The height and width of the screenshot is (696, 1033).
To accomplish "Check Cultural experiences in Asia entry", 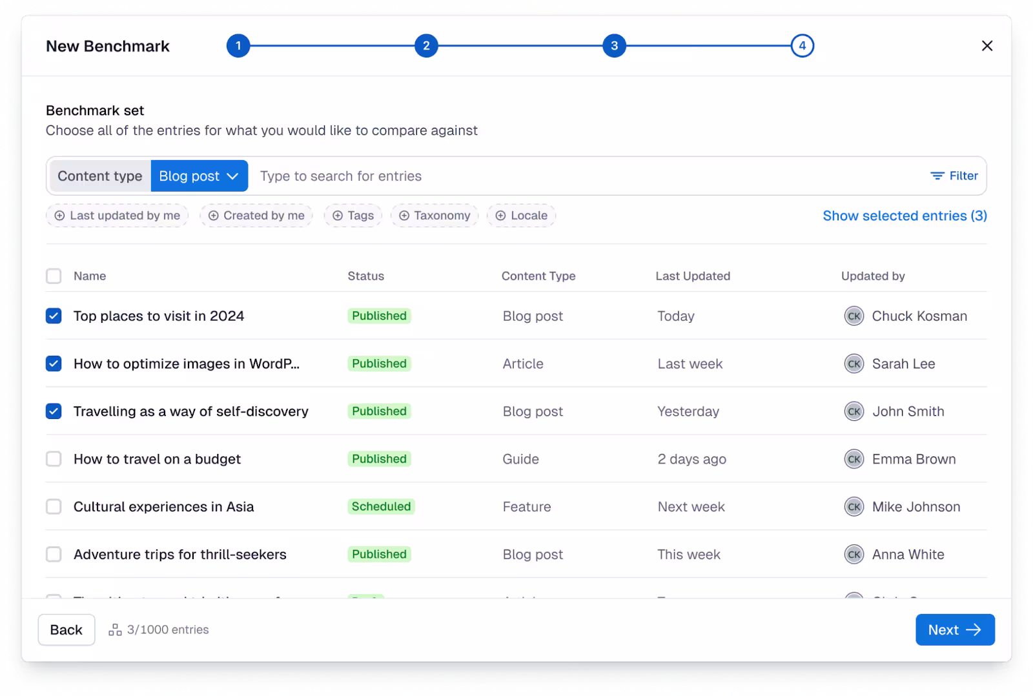I will 54,507.
